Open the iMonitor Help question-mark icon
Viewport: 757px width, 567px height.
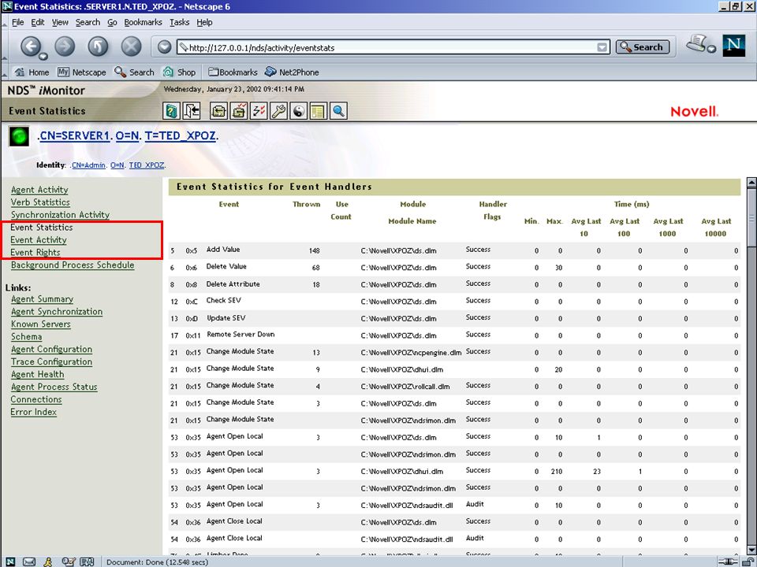pos(171,111)
